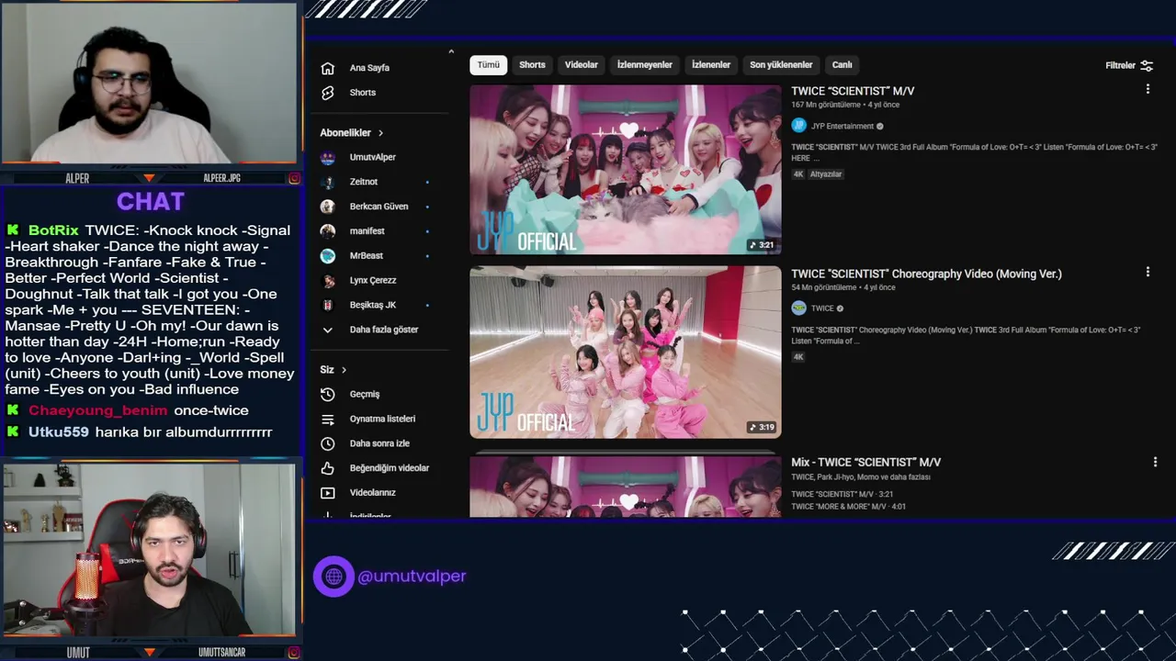Select the İzlenmeyenler filter chip
Screen dimensions: 1176x661
644,65
